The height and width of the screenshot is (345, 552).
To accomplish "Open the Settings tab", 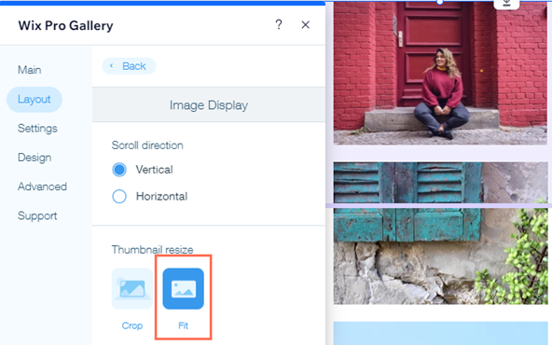I will point(37,129).
